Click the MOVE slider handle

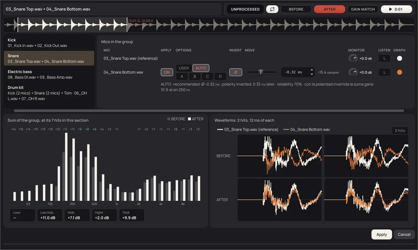261,72
